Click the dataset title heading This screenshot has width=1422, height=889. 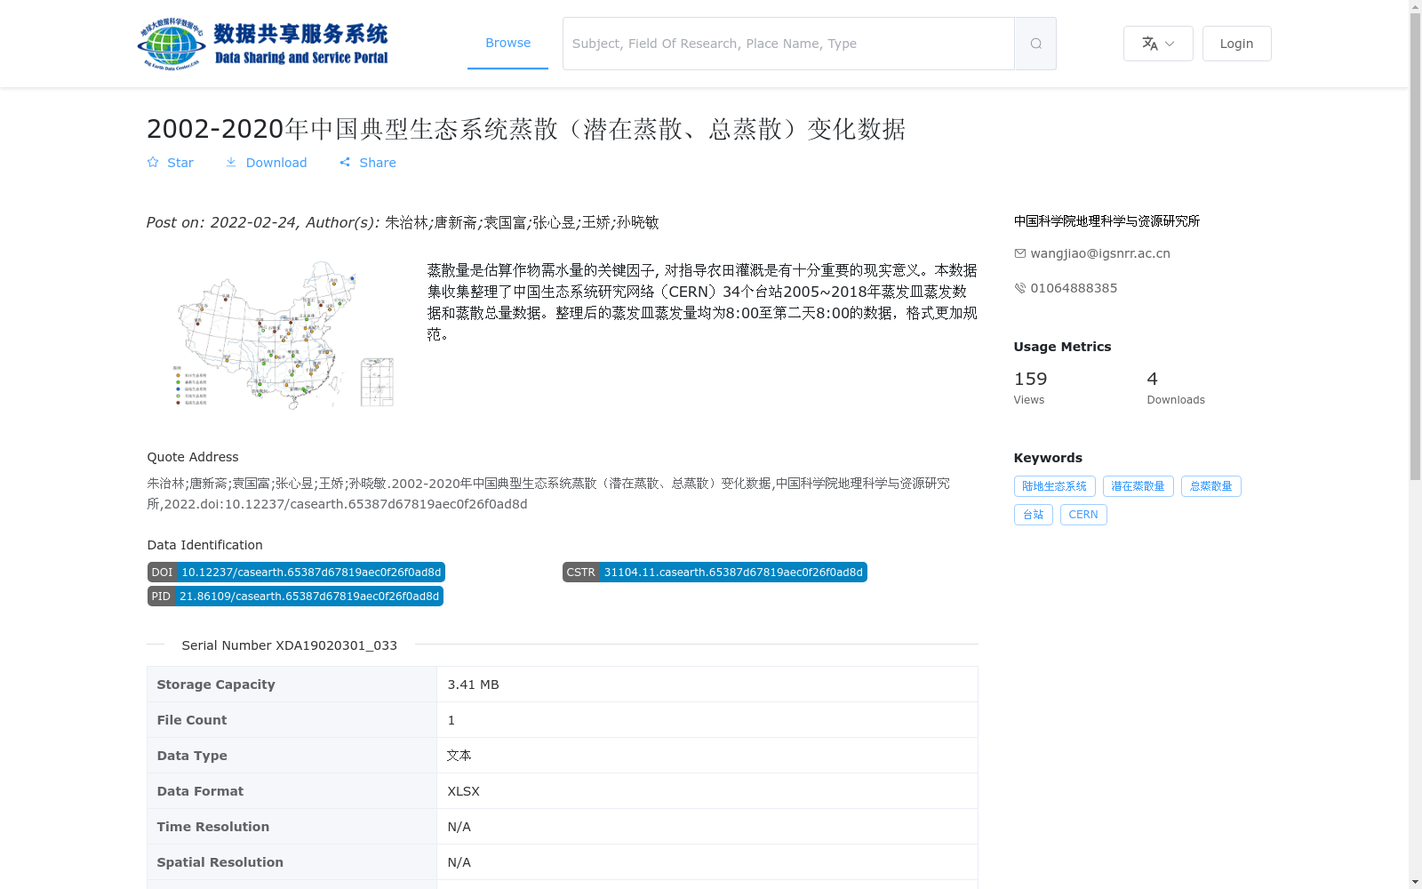coord(526,129)
